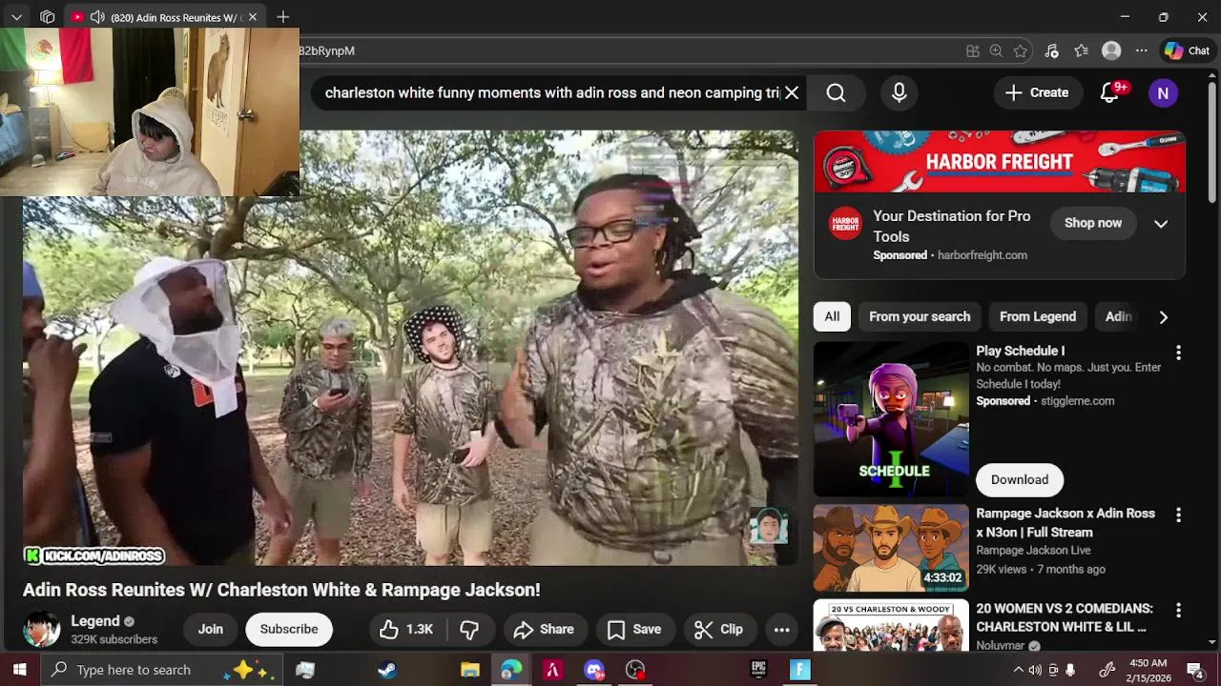This screenshot has height=686, width=1221.
Task: Select 'From your search' filter chip
Action: click(x=920, y=316)
